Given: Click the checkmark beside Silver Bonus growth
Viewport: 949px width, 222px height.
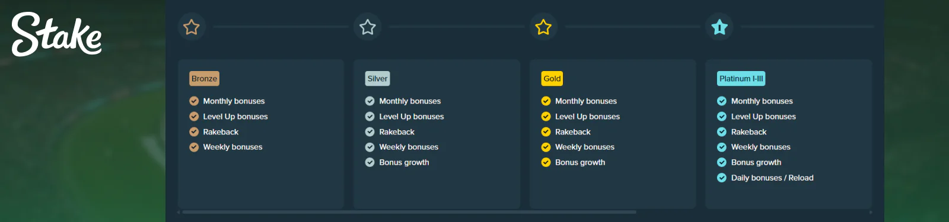Looking at the screenshot, I should [x=370, y=162].
